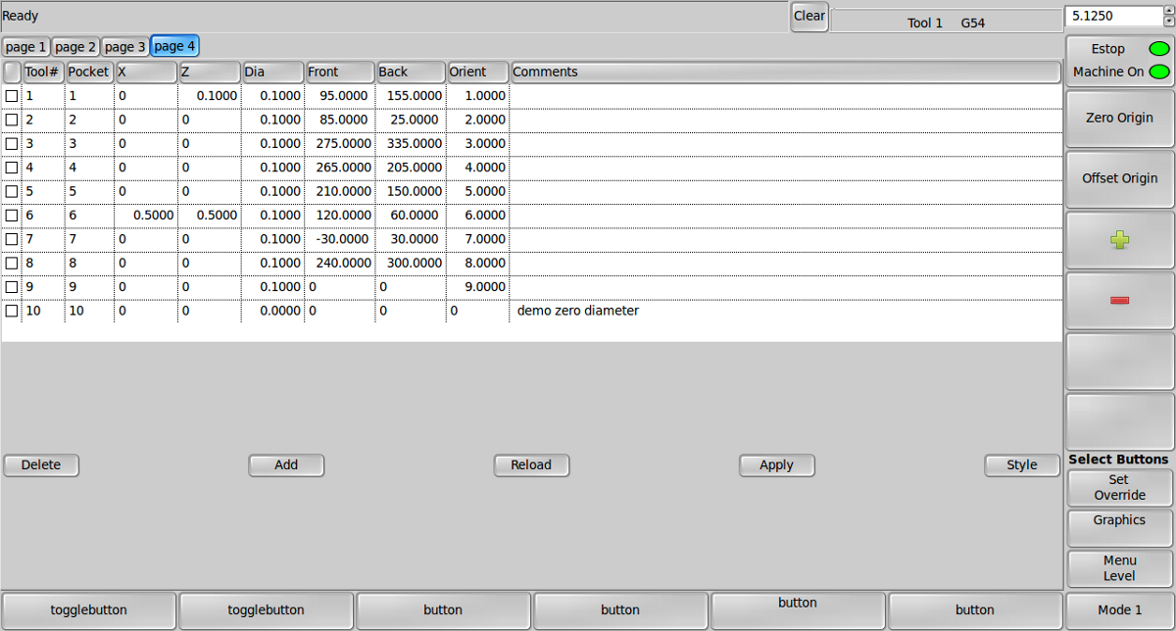The height and width of the screenshot is (631, 1176).
Task: Increment the 5.1250 spinbox value
Action: pos(1168,11)
